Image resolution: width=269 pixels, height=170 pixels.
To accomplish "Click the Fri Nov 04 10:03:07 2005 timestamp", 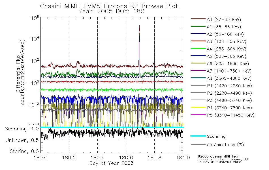I will pos(219,162).
